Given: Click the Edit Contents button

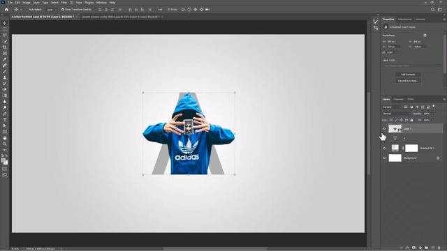Looking at the screenshot, I should tap(408, 75).
